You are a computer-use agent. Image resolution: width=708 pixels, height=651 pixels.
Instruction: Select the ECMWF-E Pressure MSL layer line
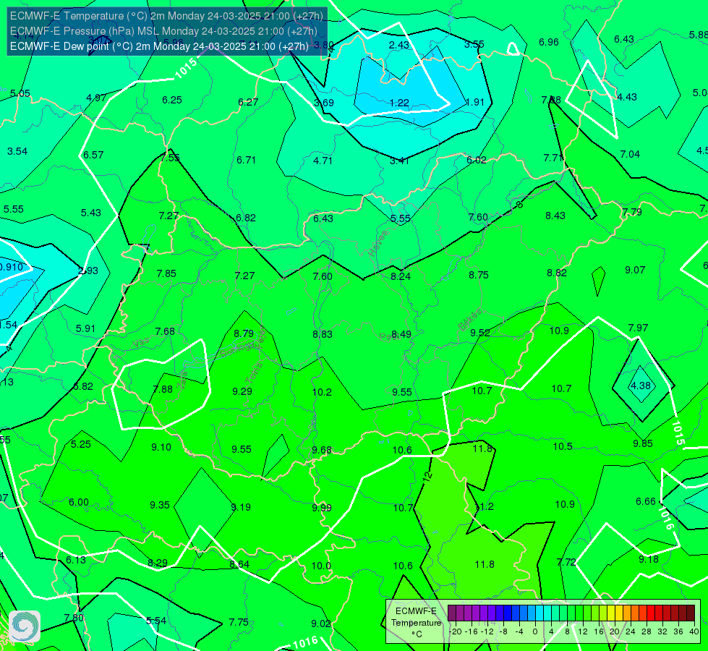(163, 31)
